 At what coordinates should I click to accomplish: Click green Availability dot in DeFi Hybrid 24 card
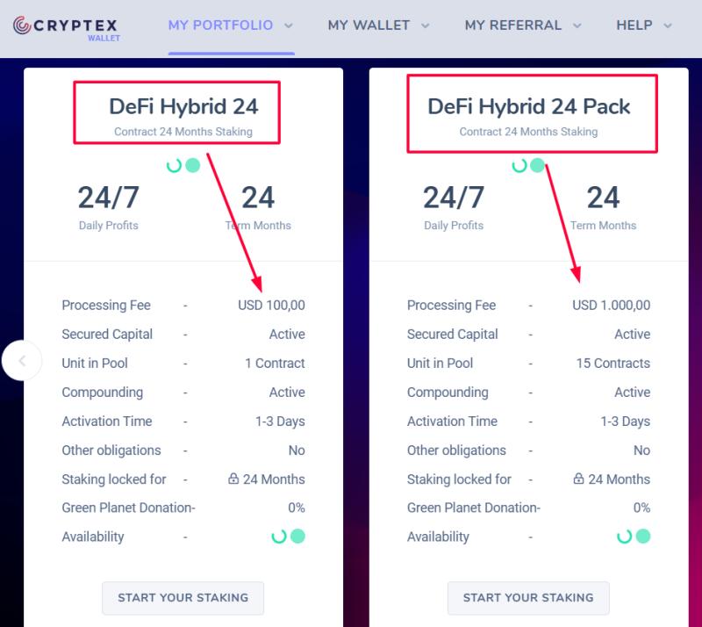[297, 537]
